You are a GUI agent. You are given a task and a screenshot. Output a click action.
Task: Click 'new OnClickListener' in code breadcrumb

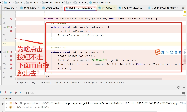pyautogui.click(x=68, y=83)
